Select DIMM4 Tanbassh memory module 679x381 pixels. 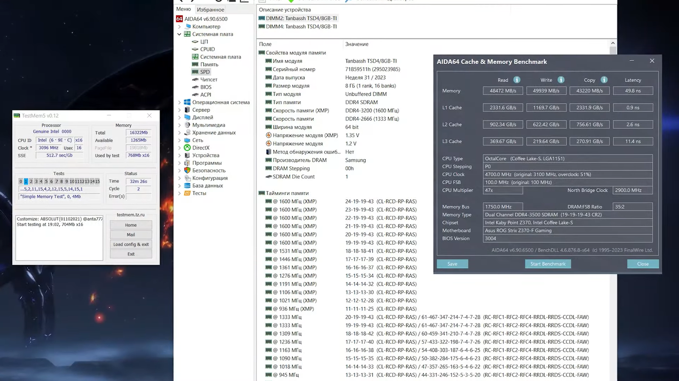301,27
